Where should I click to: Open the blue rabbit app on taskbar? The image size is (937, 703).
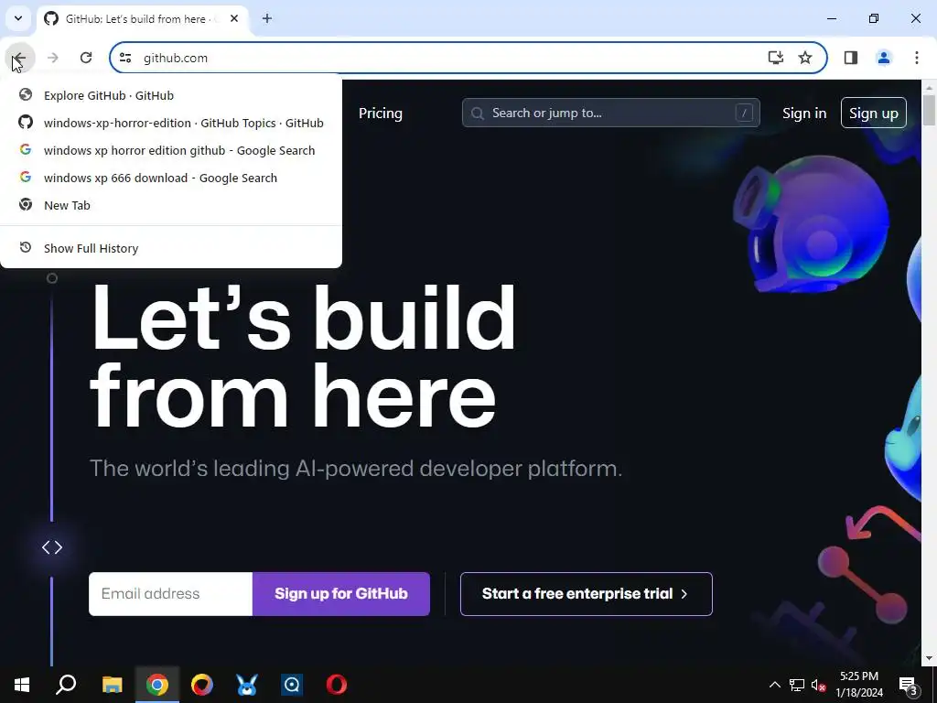tap(247, 685)
